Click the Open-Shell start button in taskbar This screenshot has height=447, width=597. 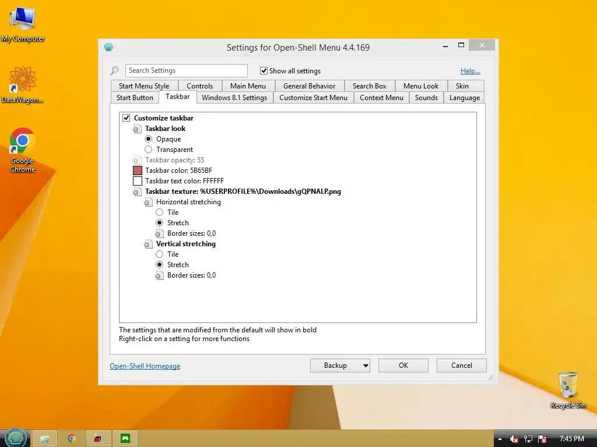(15, 438)
